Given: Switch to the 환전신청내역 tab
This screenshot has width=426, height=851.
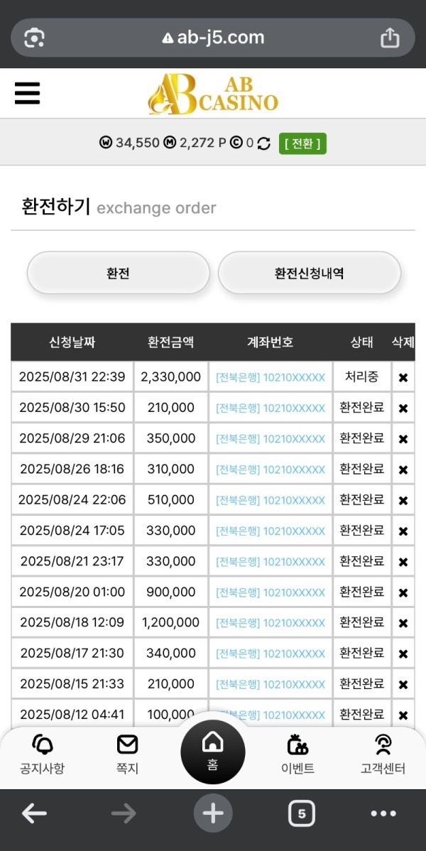Looking at the screenshot, I should (309, 273).
